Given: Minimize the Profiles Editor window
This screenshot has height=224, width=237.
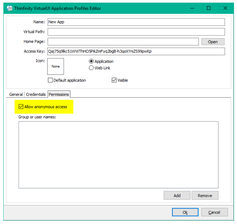Looking at the screenshot, I should (x=192, y=8).
